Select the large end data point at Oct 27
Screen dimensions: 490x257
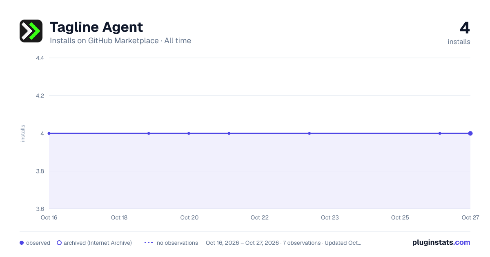pos(470,133)
